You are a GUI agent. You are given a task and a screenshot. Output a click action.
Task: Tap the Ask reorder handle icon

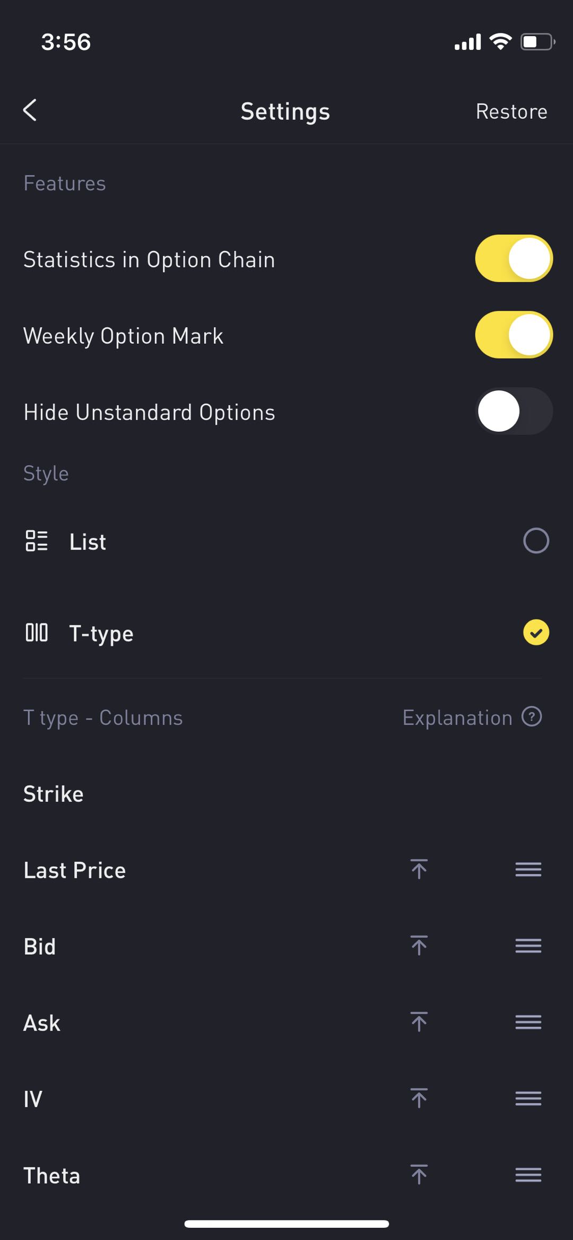[528, 1022]
